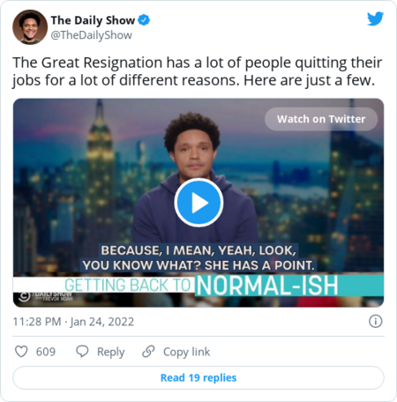This screenshot has width=397, height=402.
Task: Click the reply speech bubble icon
Action: pyautogui.click(x=82, y=352)
